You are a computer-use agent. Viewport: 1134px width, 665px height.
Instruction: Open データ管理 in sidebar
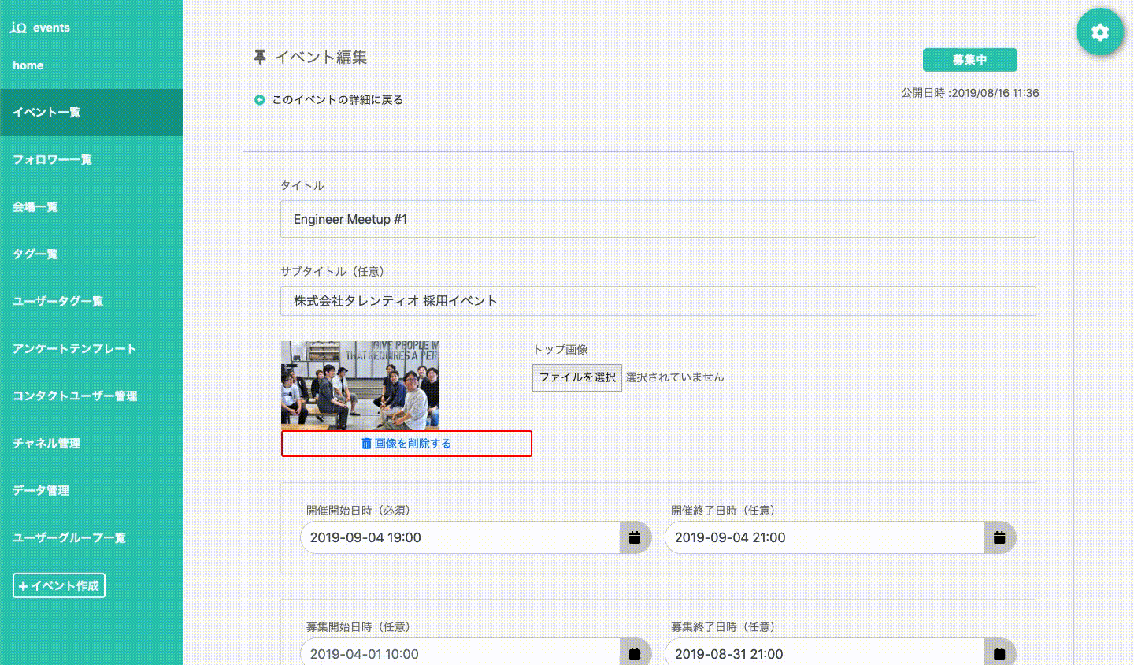click(x=91, y=490)
